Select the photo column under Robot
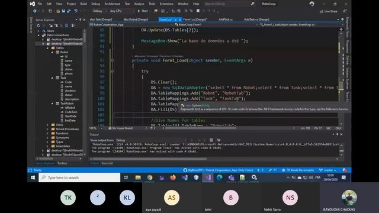This screenshot has height=213, width=379. coord(69,73)
